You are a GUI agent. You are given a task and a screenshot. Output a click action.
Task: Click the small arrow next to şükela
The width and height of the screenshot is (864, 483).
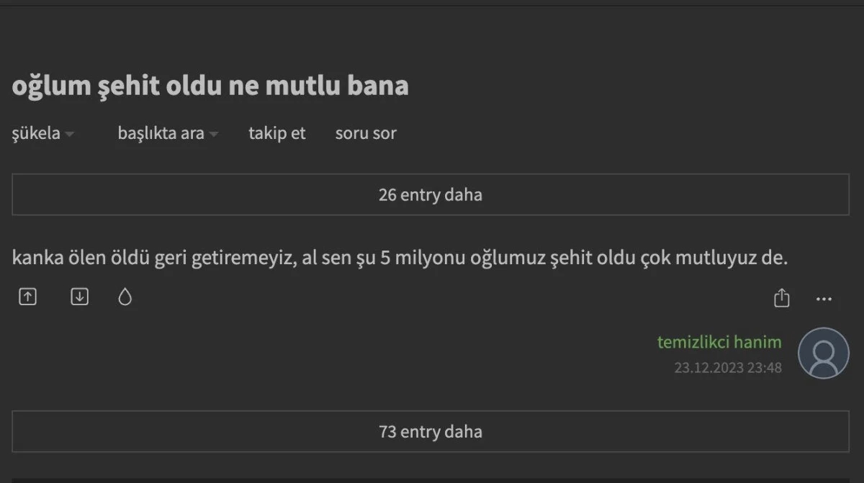click(69, 134)
